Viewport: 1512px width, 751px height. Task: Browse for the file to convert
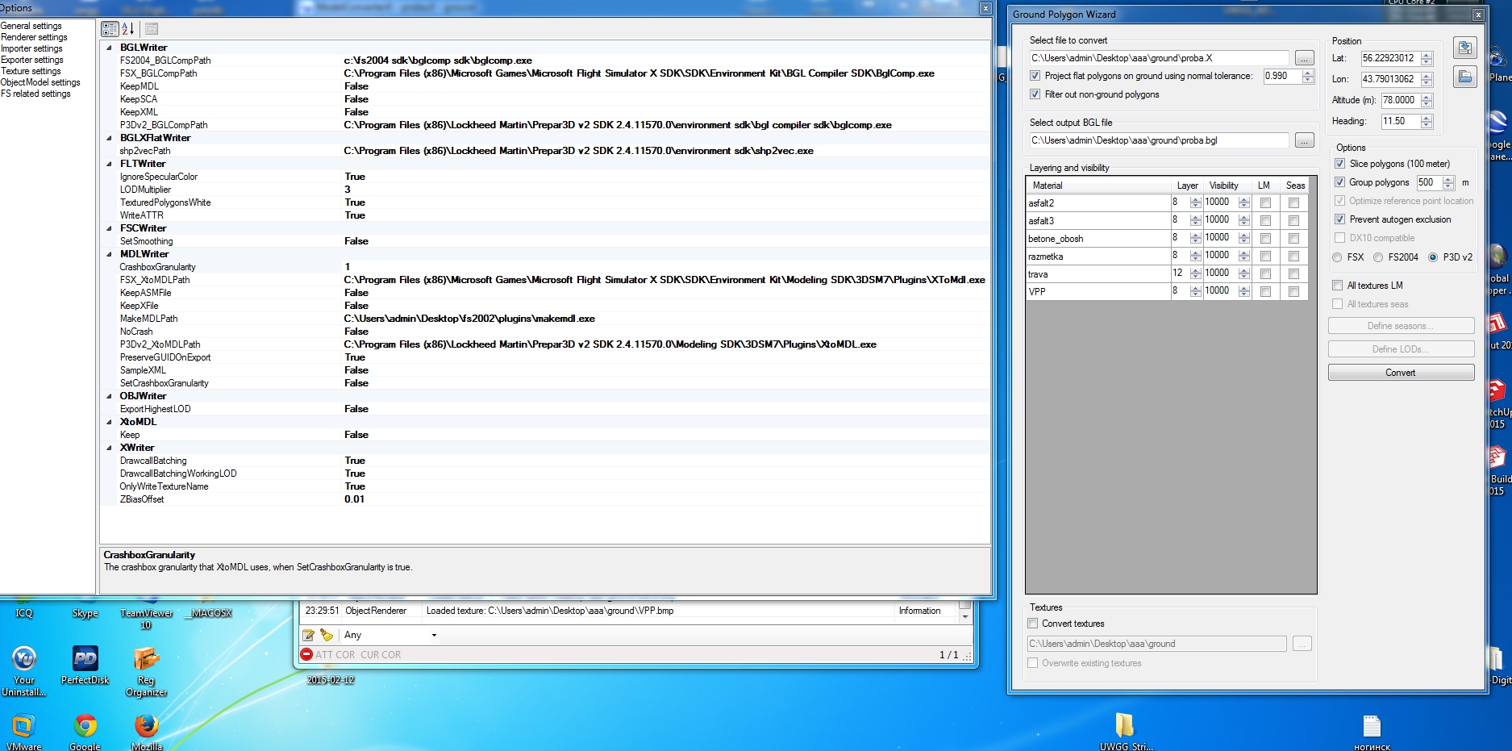1304,58
